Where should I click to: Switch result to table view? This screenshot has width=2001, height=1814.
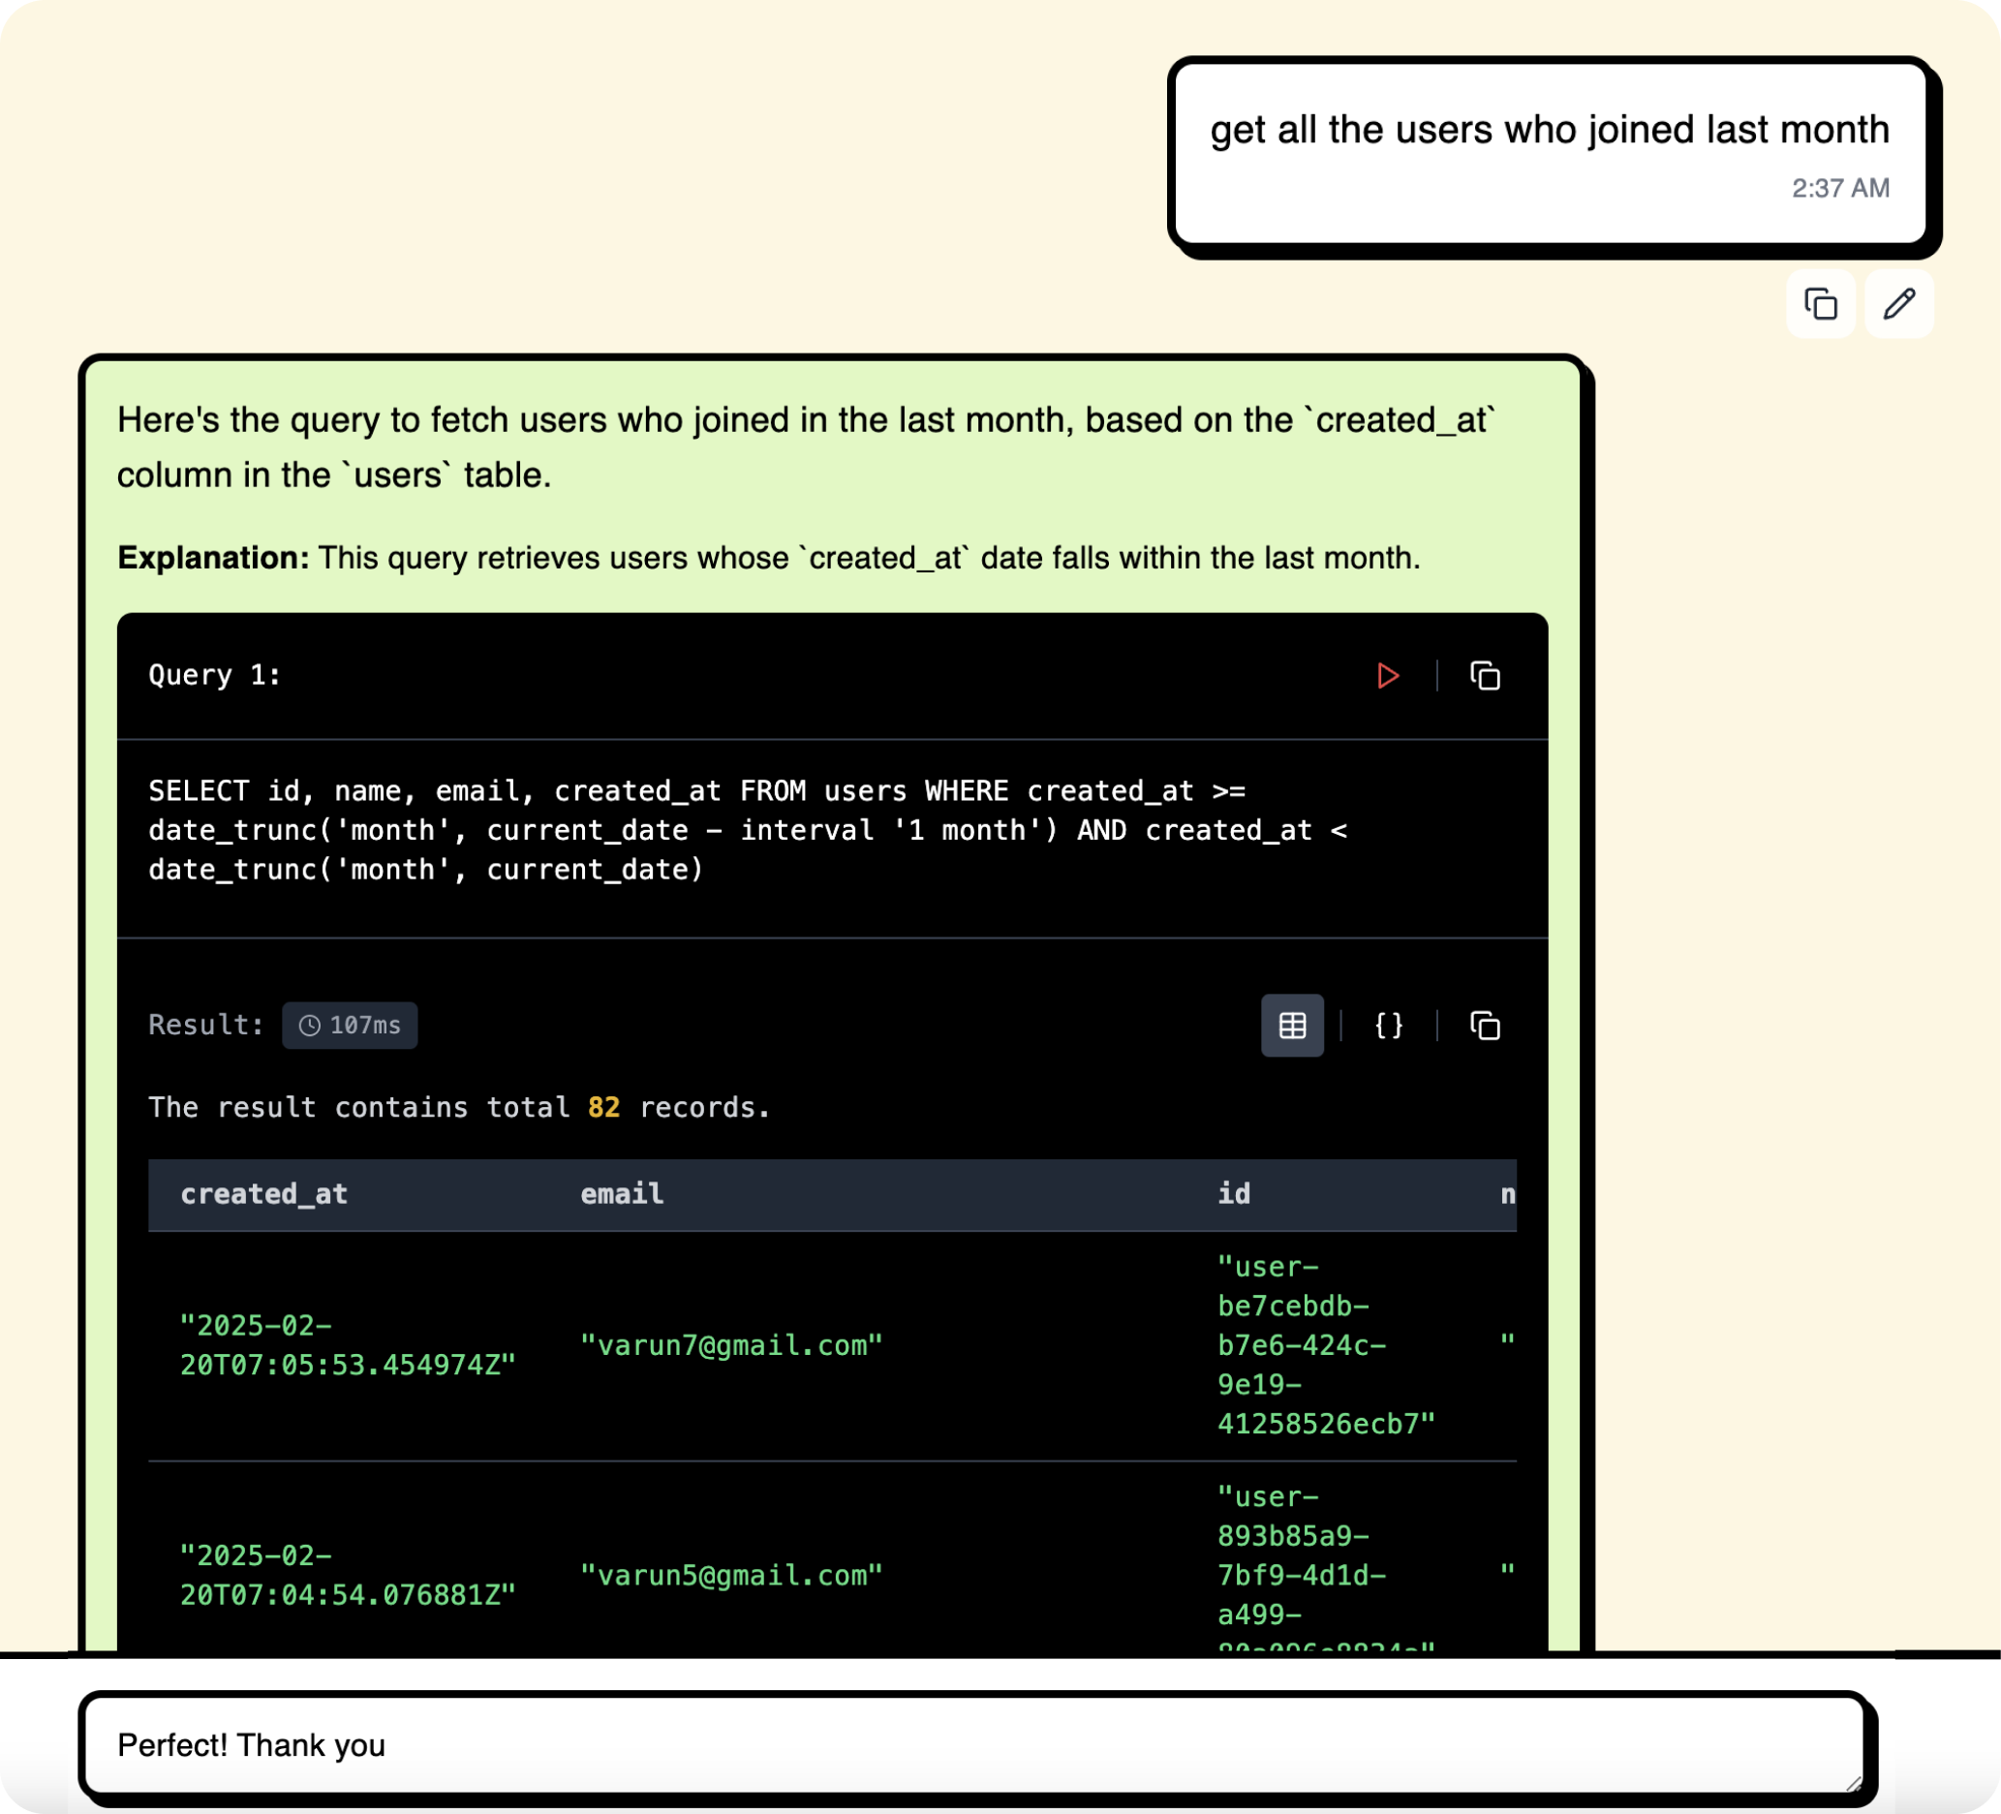pyautogui.click(x=1292, y=1025)
